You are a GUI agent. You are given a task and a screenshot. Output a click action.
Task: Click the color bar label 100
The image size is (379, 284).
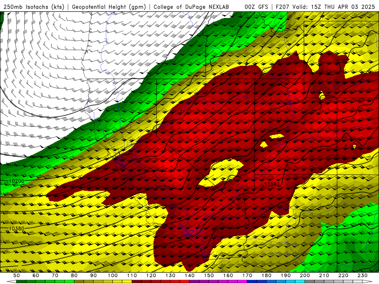pyautogui.click(x=113, y=275)
